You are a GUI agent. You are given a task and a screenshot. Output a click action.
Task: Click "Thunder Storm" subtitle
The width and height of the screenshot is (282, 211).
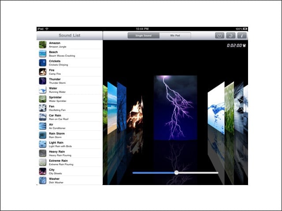tap(57, 83)
